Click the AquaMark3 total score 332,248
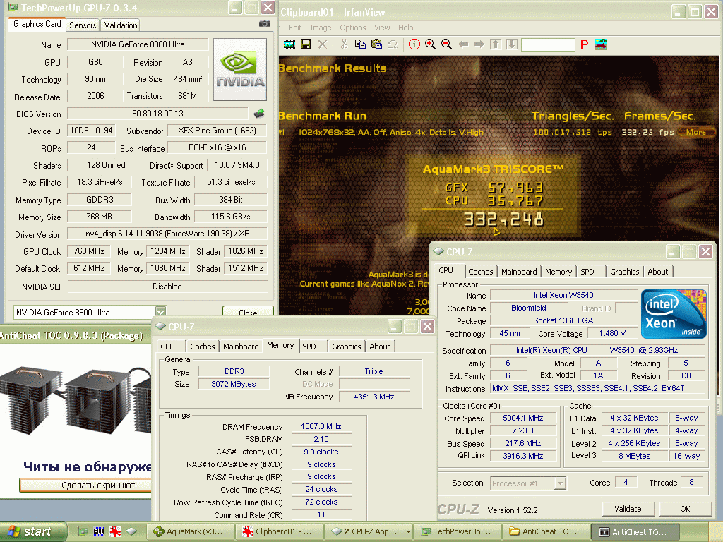The image size is (723, 542). pos(503,219)
